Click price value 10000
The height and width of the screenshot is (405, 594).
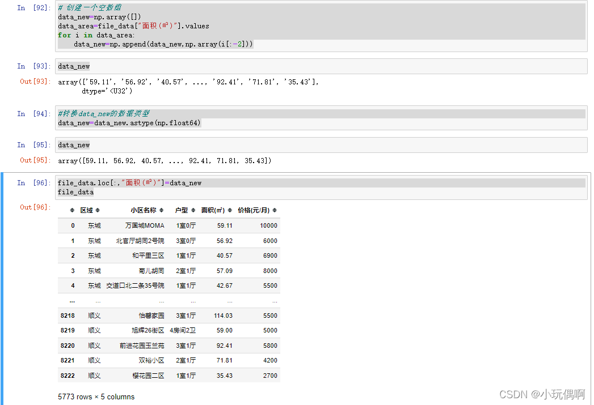pos(268,226)
